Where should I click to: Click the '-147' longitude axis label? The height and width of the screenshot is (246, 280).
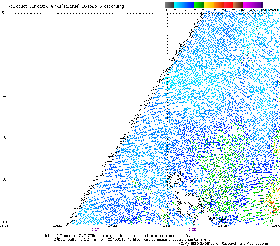(58, 226)
